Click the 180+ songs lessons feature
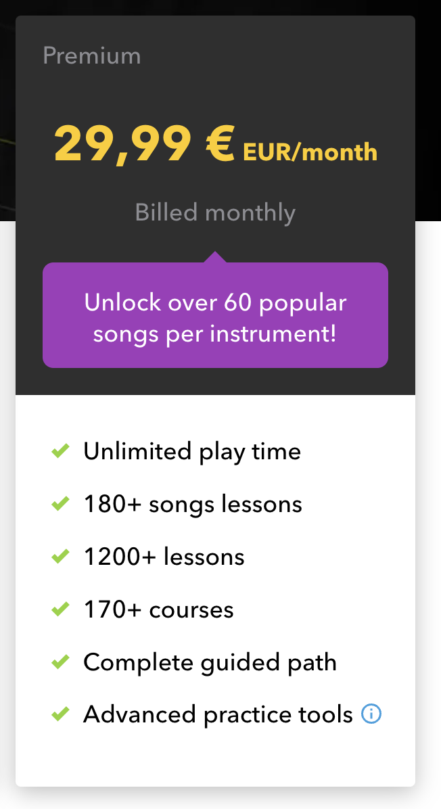 point(193,504)
